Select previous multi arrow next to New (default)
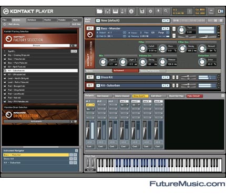Image resolution: width=226 pixels, height=194 pixels. coord(163,20)
